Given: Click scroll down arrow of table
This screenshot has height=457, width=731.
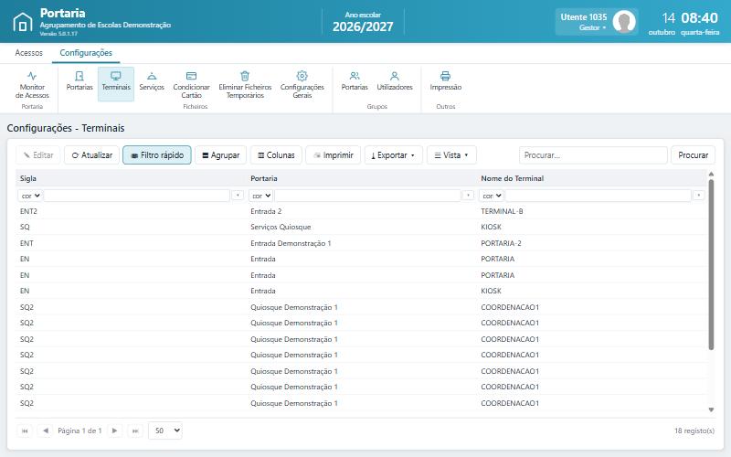Looking at the screenshot, I should 711,409.
